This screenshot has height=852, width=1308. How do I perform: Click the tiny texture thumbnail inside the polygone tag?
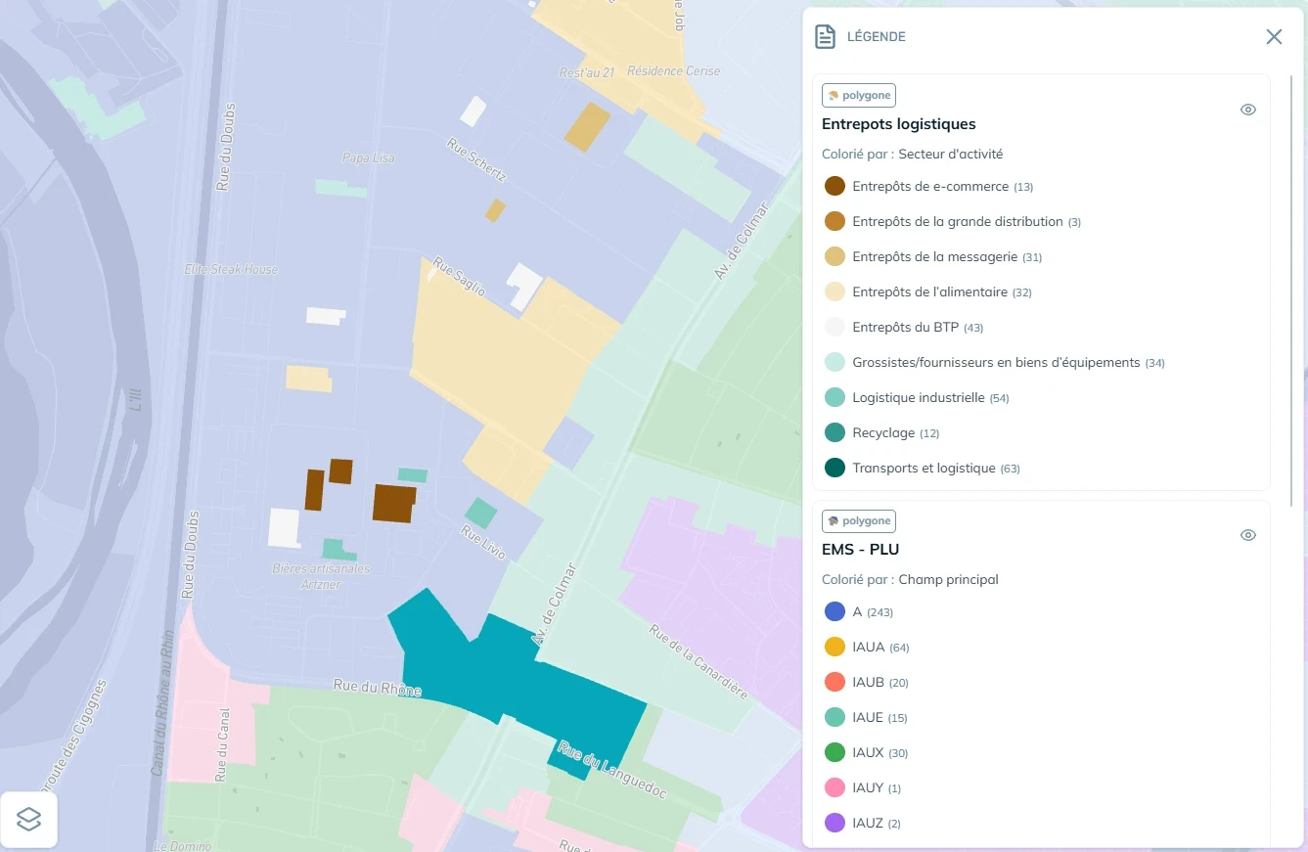coord(834,95)
